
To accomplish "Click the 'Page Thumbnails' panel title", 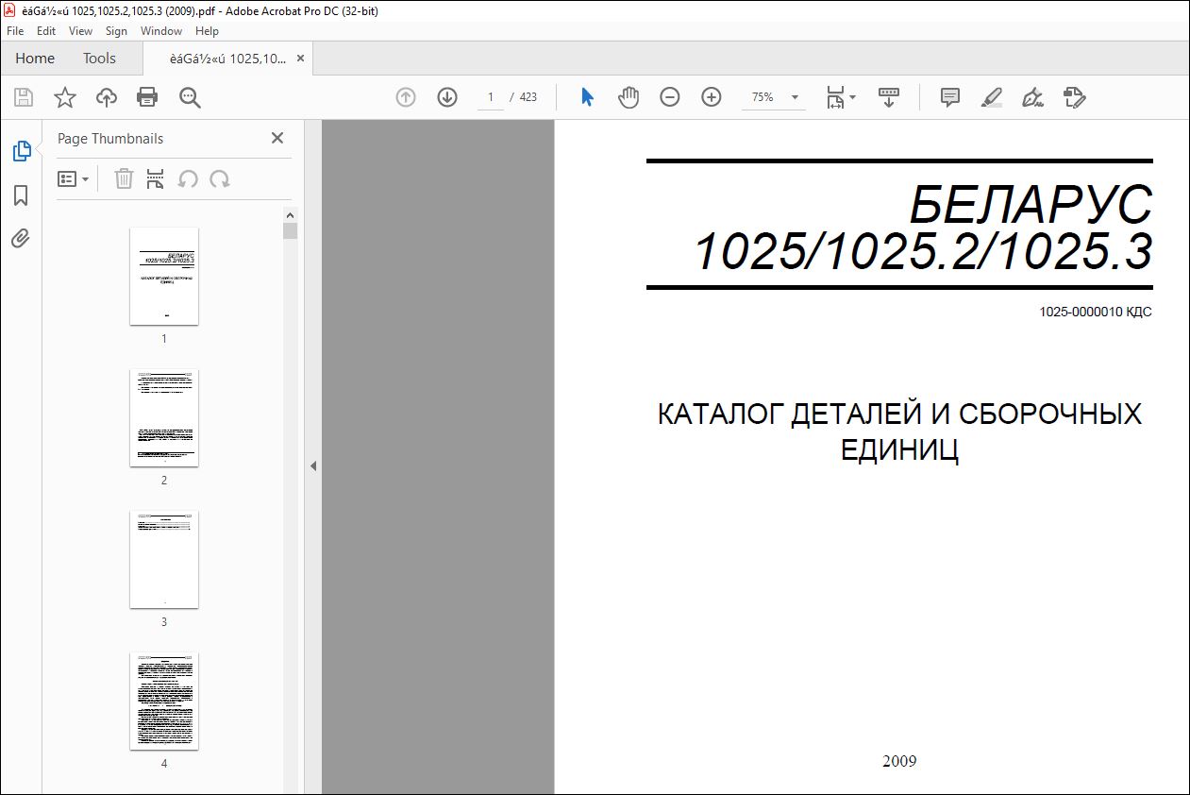I will click(x=110, y=138).
